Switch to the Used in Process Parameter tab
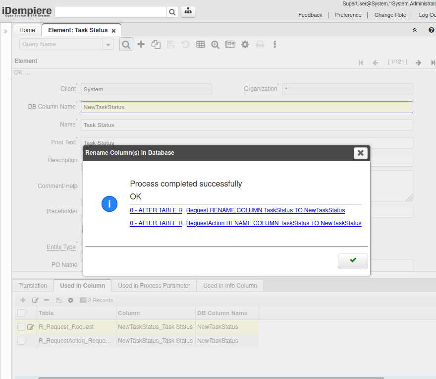 [154, 286]
